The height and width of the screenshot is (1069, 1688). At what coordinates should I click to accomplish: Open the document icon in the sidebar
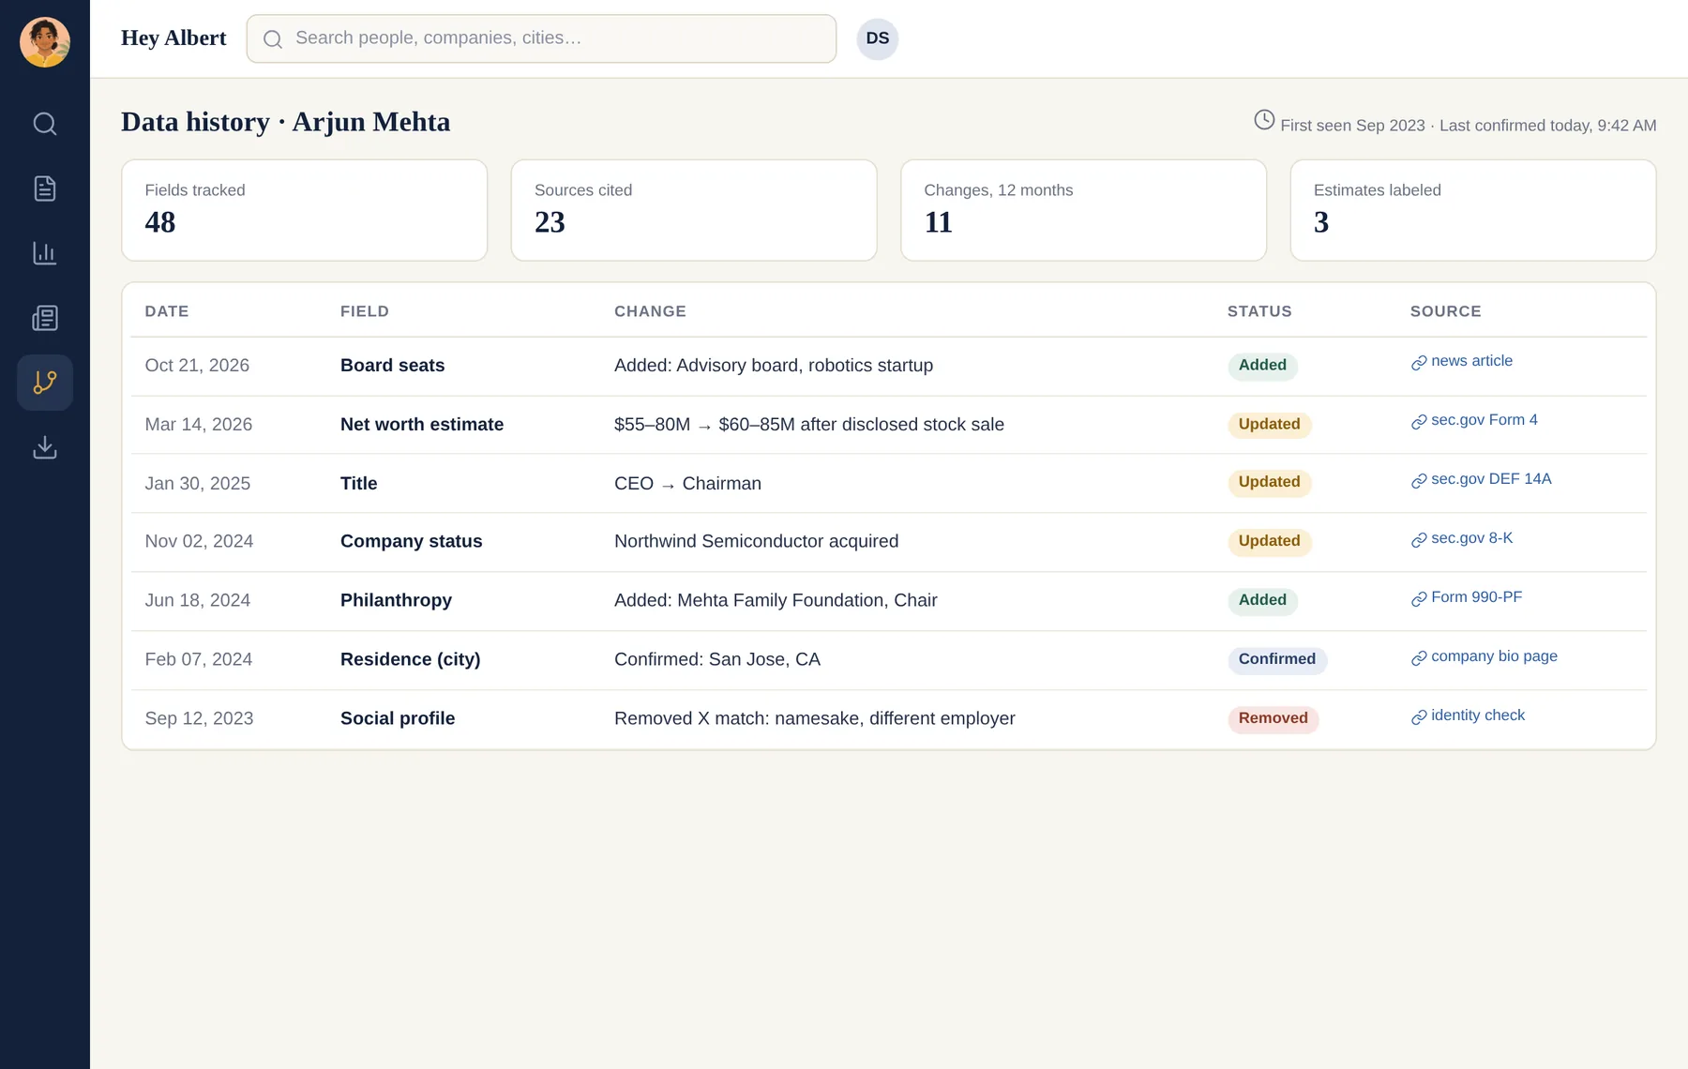(x=45, y=188)
